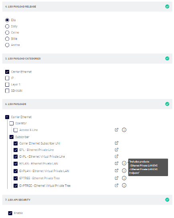This screenshot has height=218, width=174.
Task: Open external link for Carrier Ethernet Subscriber UNI
Action: (117, 143)
